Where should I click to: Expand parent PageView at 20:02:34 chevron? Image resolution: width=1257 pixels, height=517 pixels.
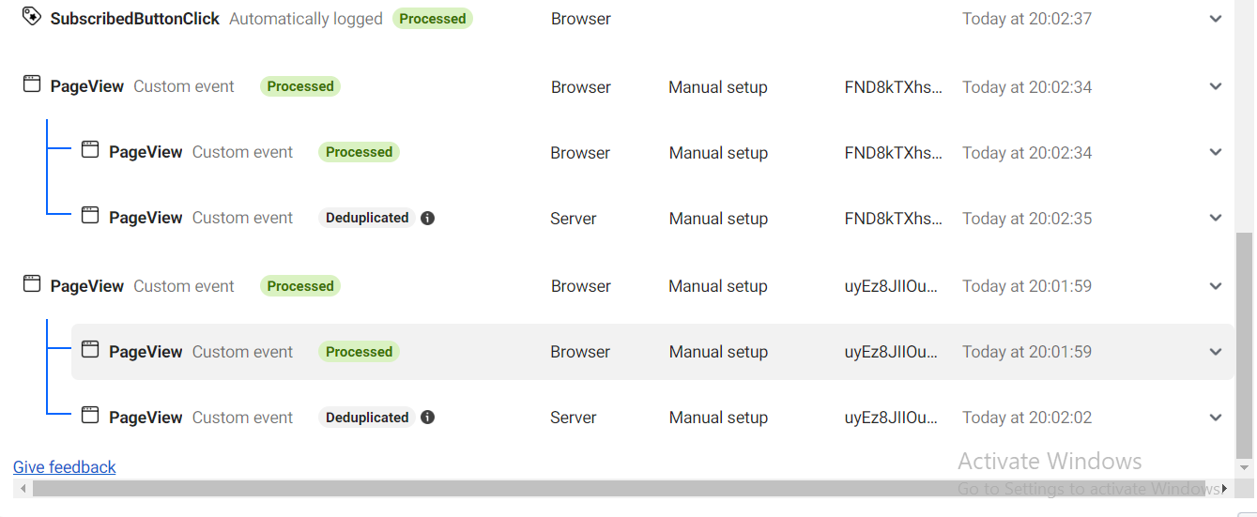coord(1216,86)
